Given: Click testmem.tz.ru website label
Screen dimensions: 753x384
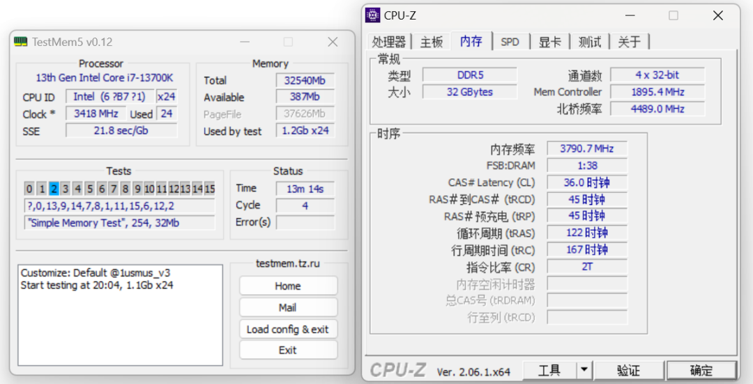Looking at the screenshot, I should (x=288, y=263).
